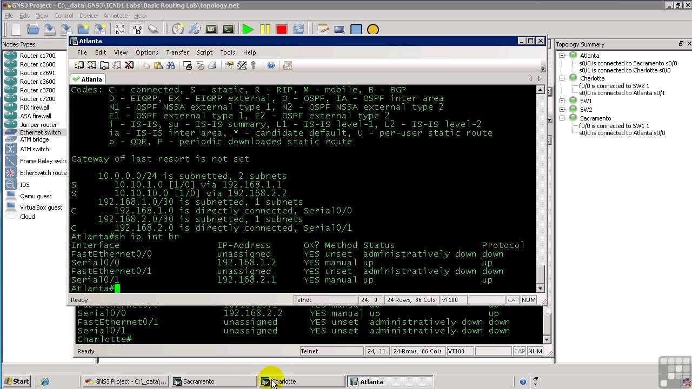The image size is (692, 389).
Task: Open the Atlanta window Transfer menu
Action: [x=177, y=52]
